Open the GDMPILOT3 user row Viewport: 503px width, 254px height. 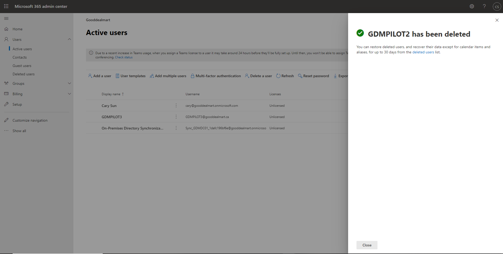tap(112, 117)
